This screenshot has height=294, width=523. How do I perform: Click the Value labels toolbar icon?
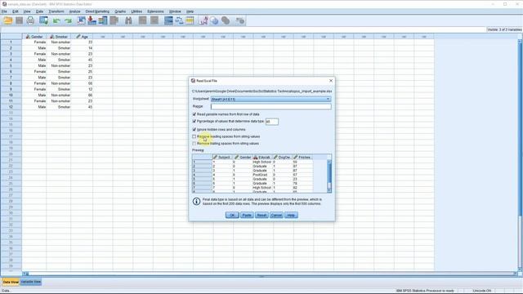[203, 20]
